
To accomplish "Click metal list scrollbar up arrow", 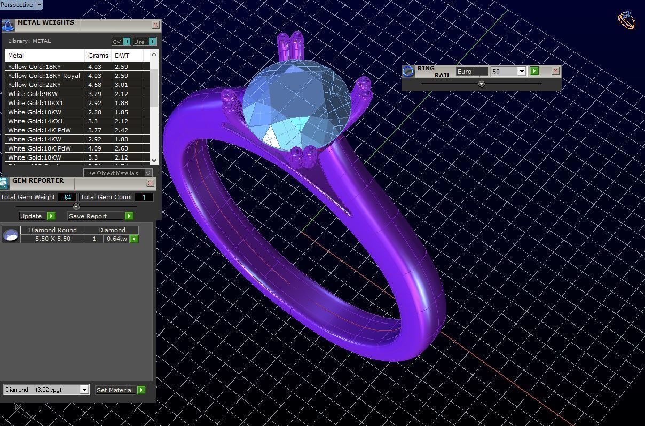I will pyautogui.click(x=154, y=54).
